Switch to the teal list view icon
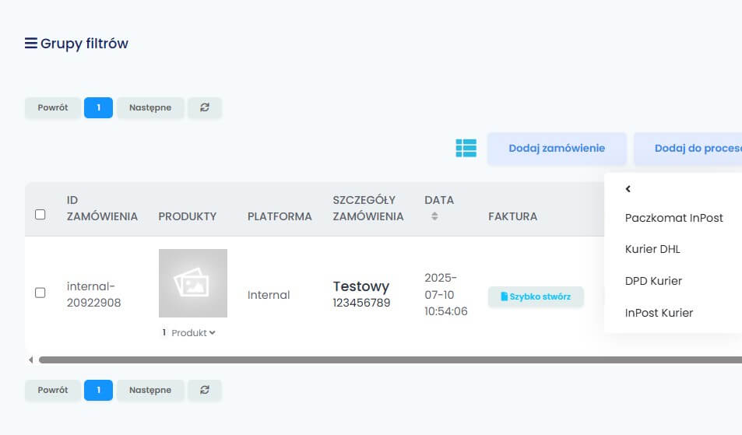The image size is (742, 435). (x=466, y=148)
